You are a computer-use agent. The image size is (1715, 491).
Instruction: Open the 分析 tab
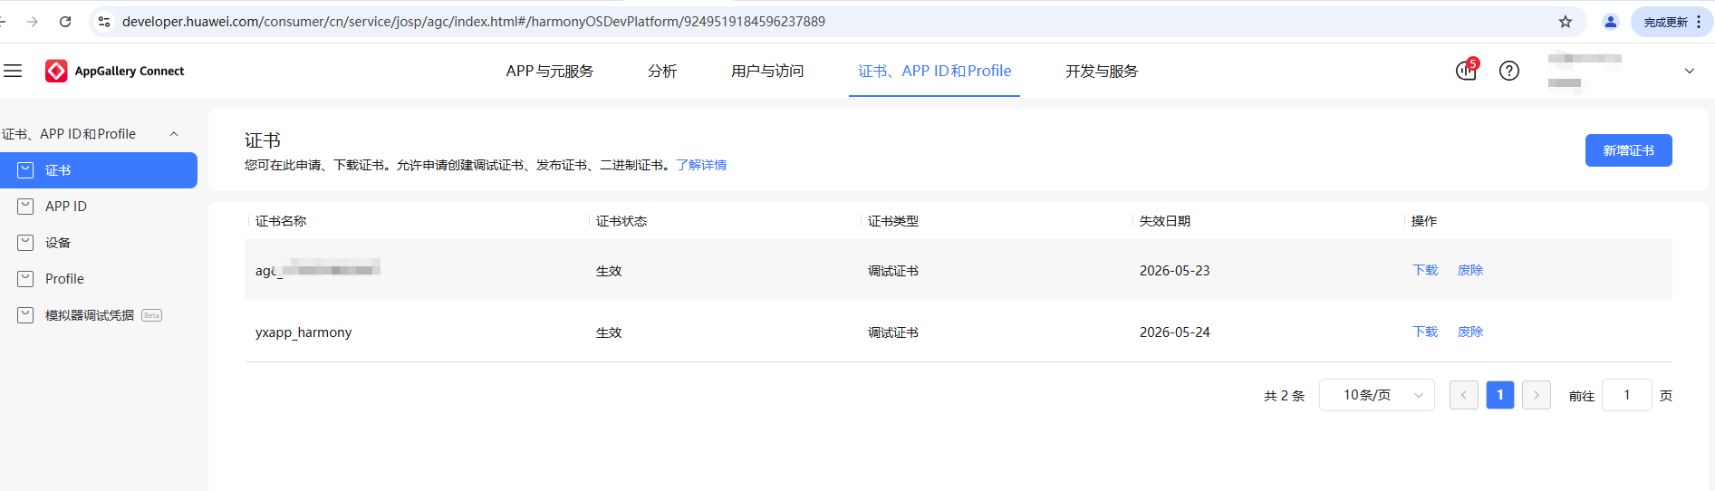(662, 71)
